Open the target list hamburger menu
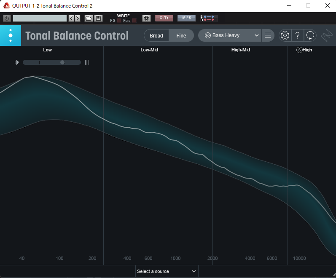This screenshot has height=278, width=336. pos(268,35)
